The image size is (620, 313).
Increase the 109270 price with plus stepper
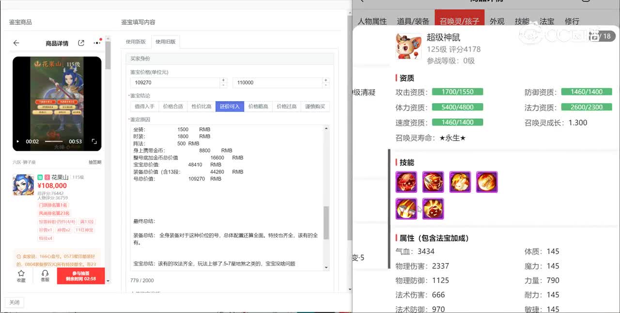pyautogui.click(x=223, y=80)
